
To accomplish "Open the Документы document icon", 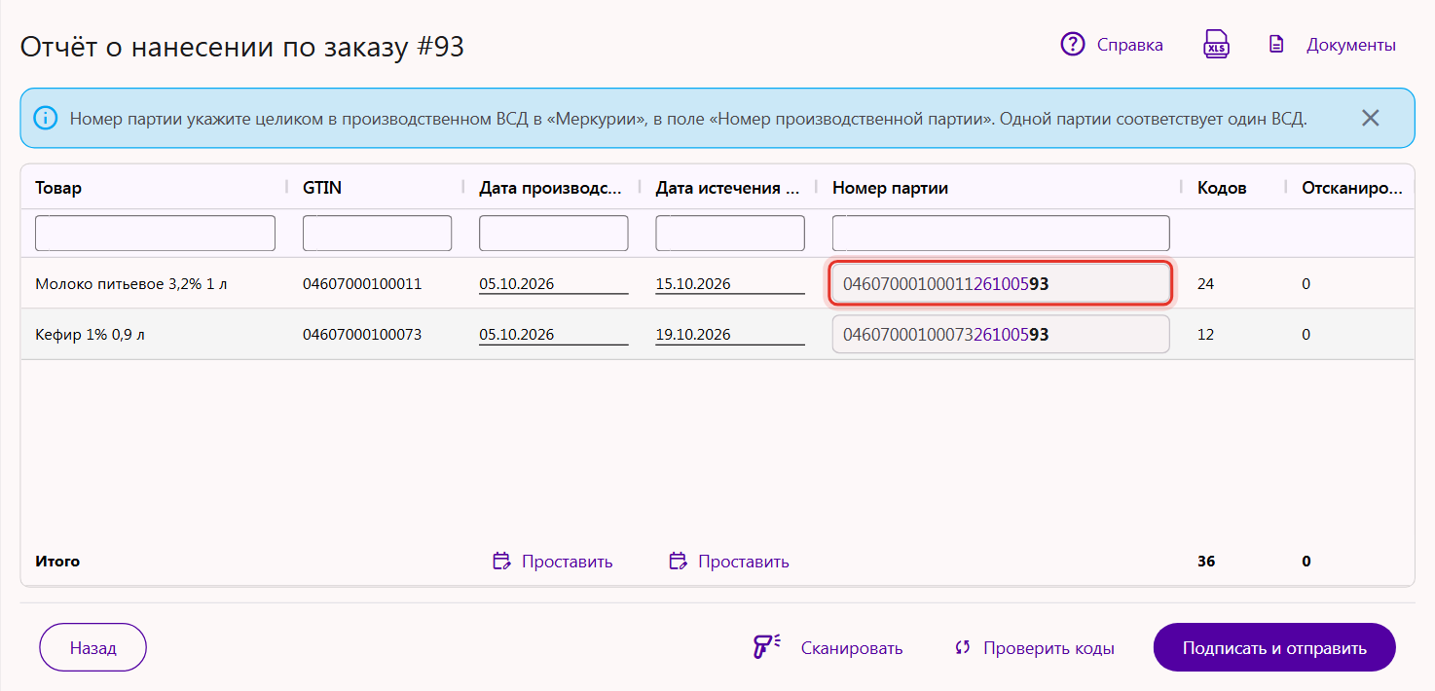I will (1277, 45).
